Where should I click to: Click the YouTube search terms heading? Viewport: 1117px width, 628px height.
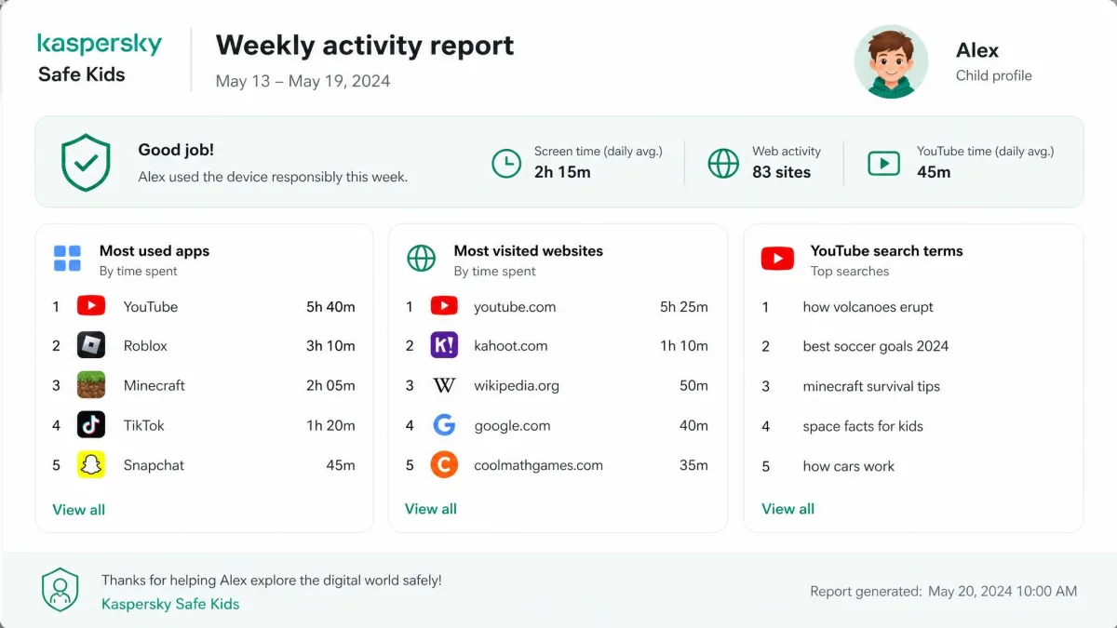click(887, 250)
